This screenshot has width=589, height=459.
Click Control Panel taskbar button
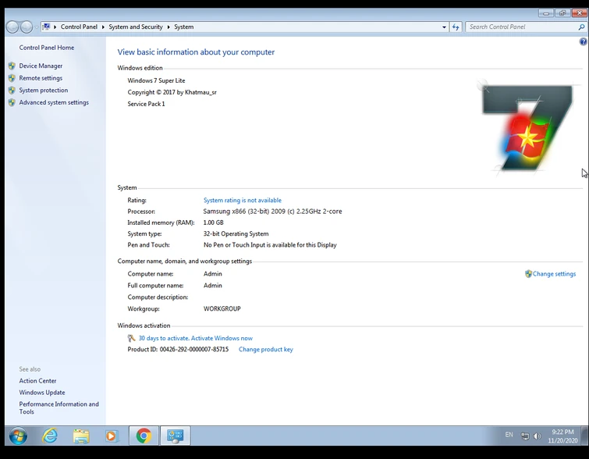(x=175, y=436)
